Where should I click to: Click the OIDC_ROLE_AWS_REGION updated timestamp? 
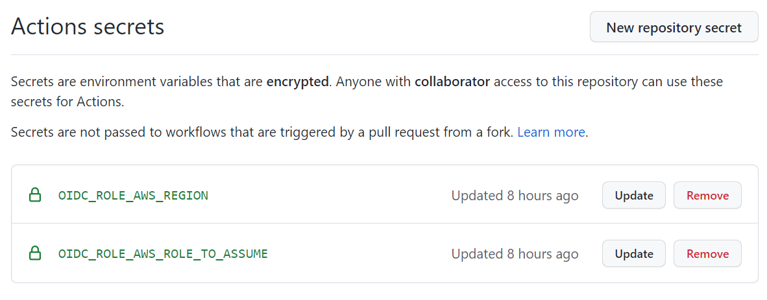coord(515,195)
